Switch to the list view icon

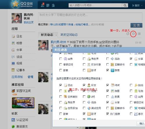pyautogui.click(x=139, y=34)
